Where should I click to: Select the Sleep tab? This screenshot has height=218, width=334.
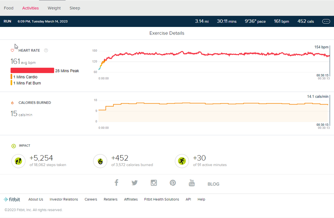tap(75, 8)
